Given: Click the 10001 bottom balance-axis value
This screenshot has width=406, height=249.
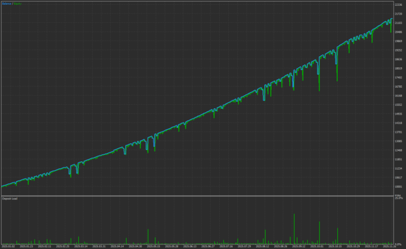Looking at the screenshot, I should pyautogui.click(x=398, y=186).
